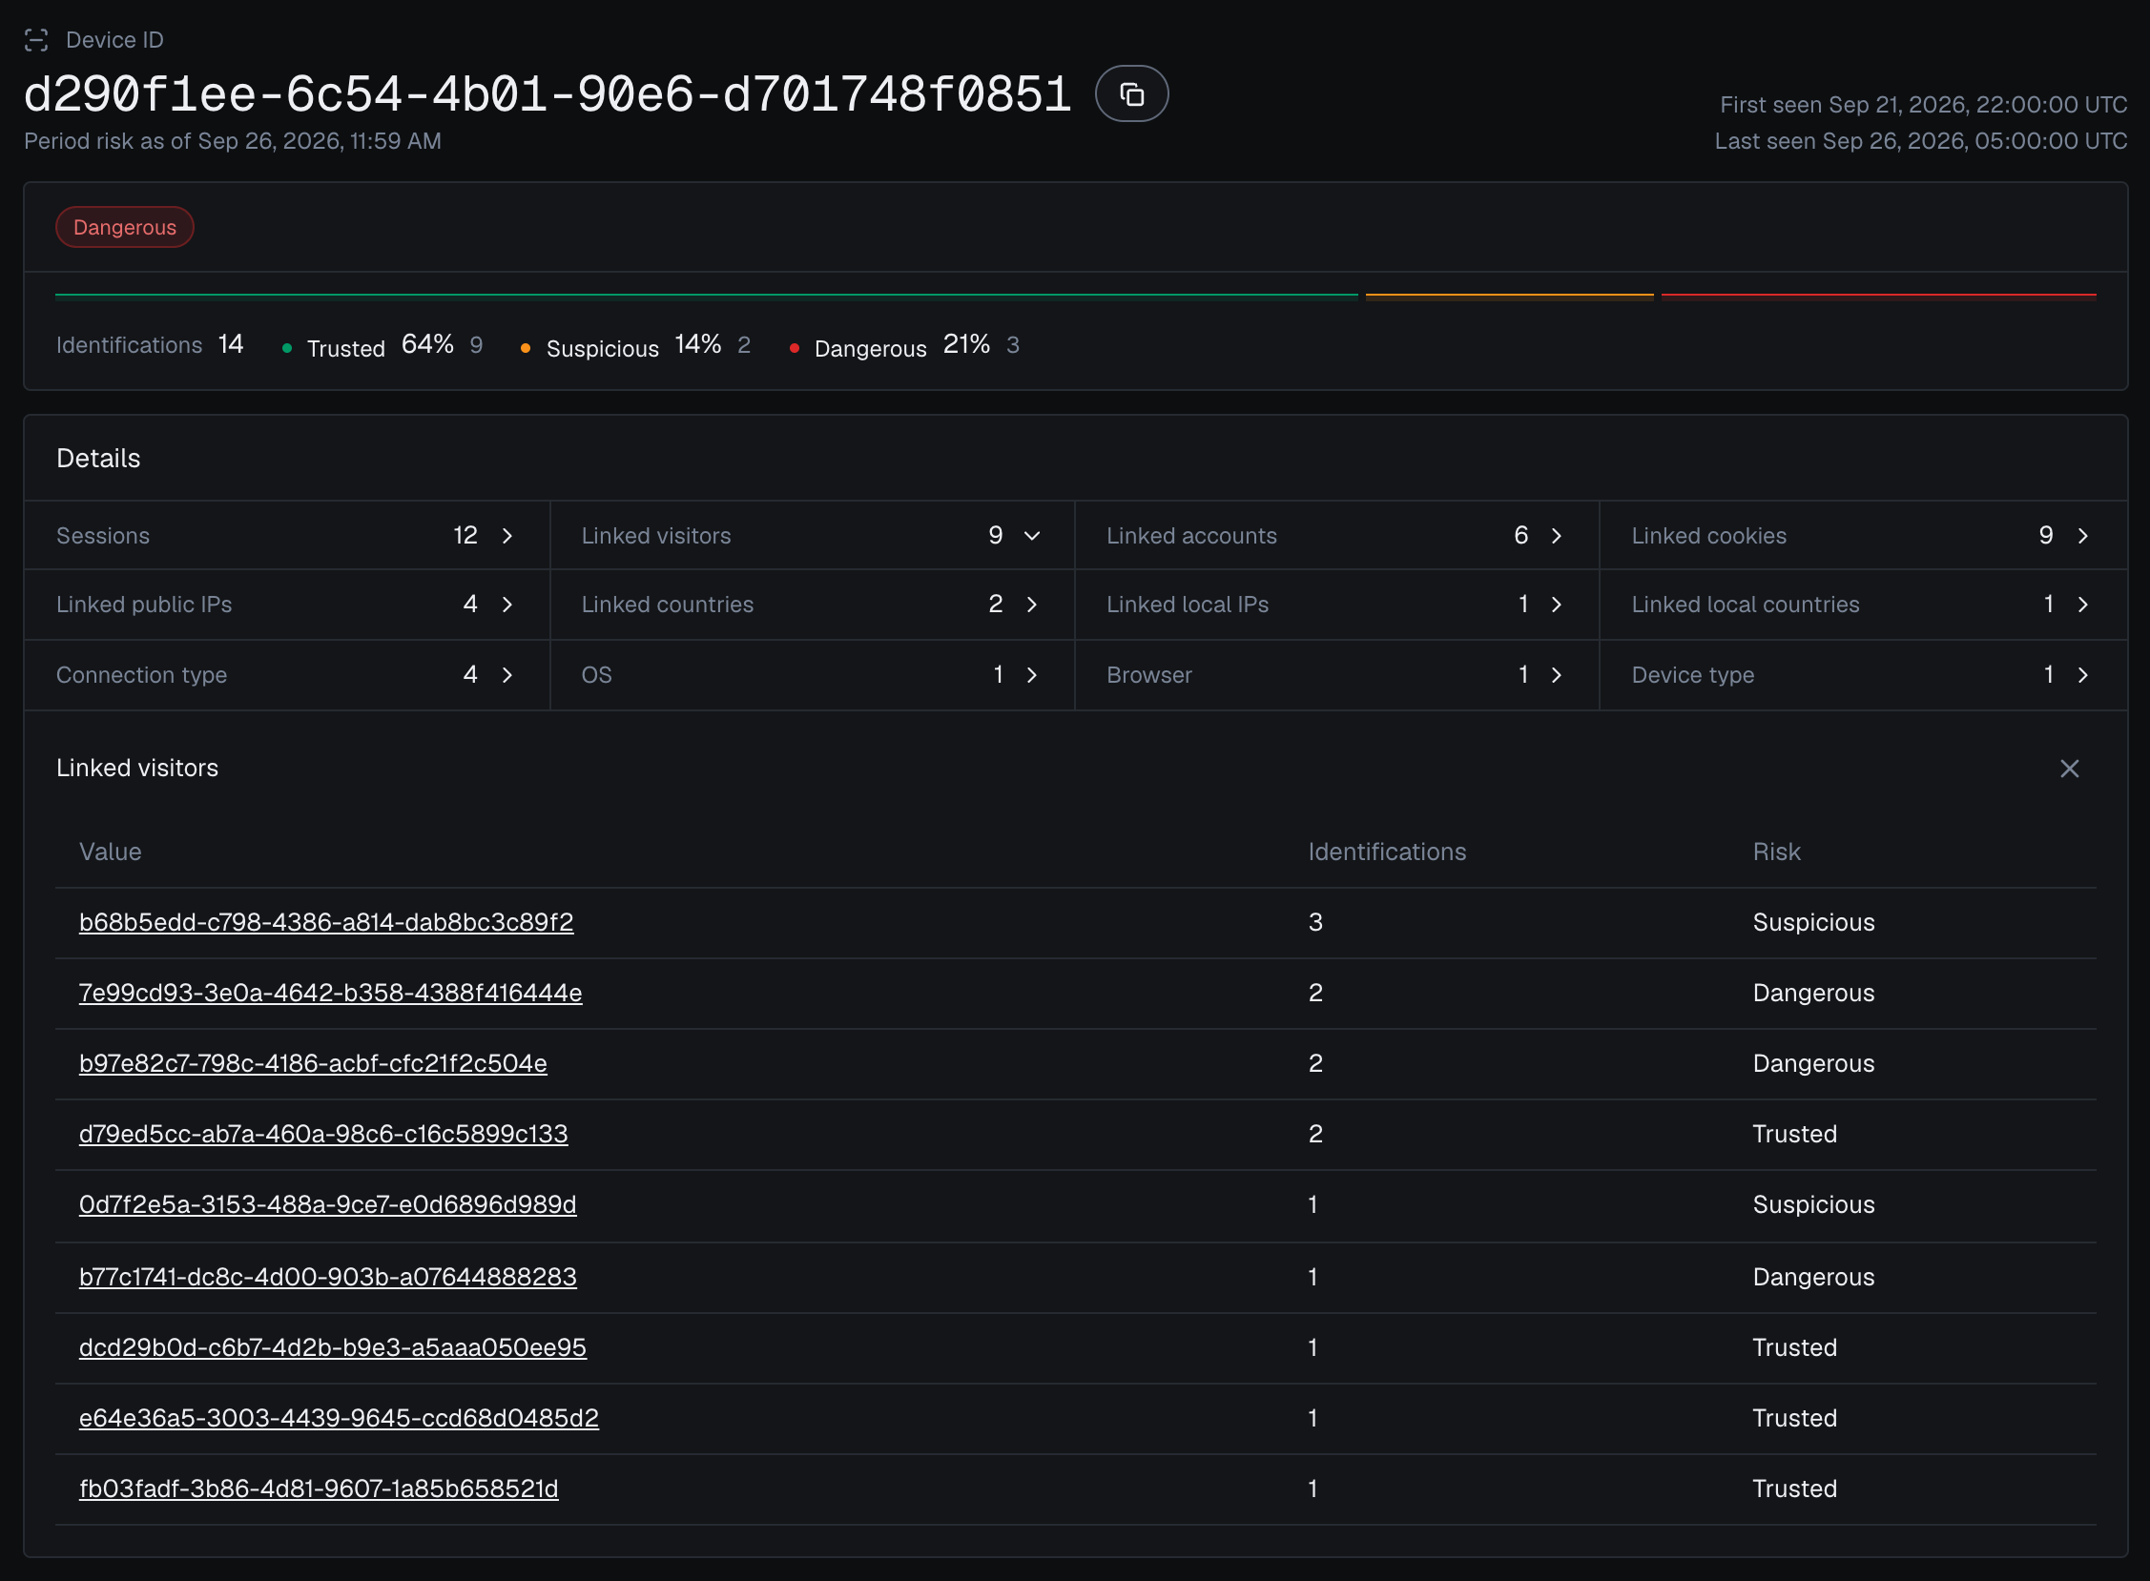Close the Linked visitors panel
This screenshot has height=1581, width=2150.
[x=2069, y=769]
